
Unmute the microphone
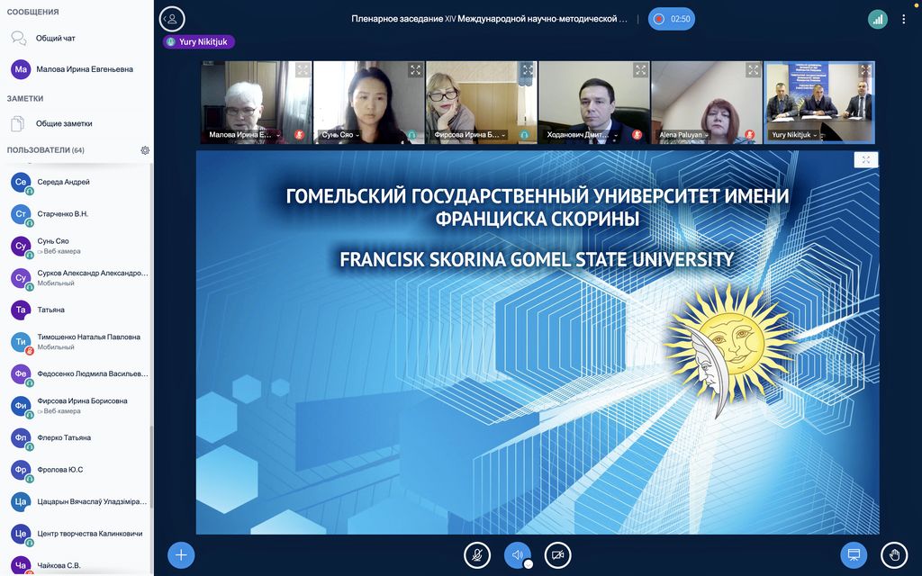pos(477,554)
